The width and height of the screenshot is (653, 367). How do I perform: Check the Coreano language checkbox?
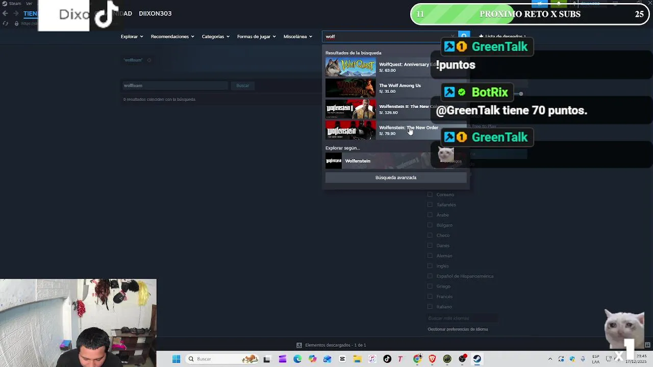pos(430,194)
